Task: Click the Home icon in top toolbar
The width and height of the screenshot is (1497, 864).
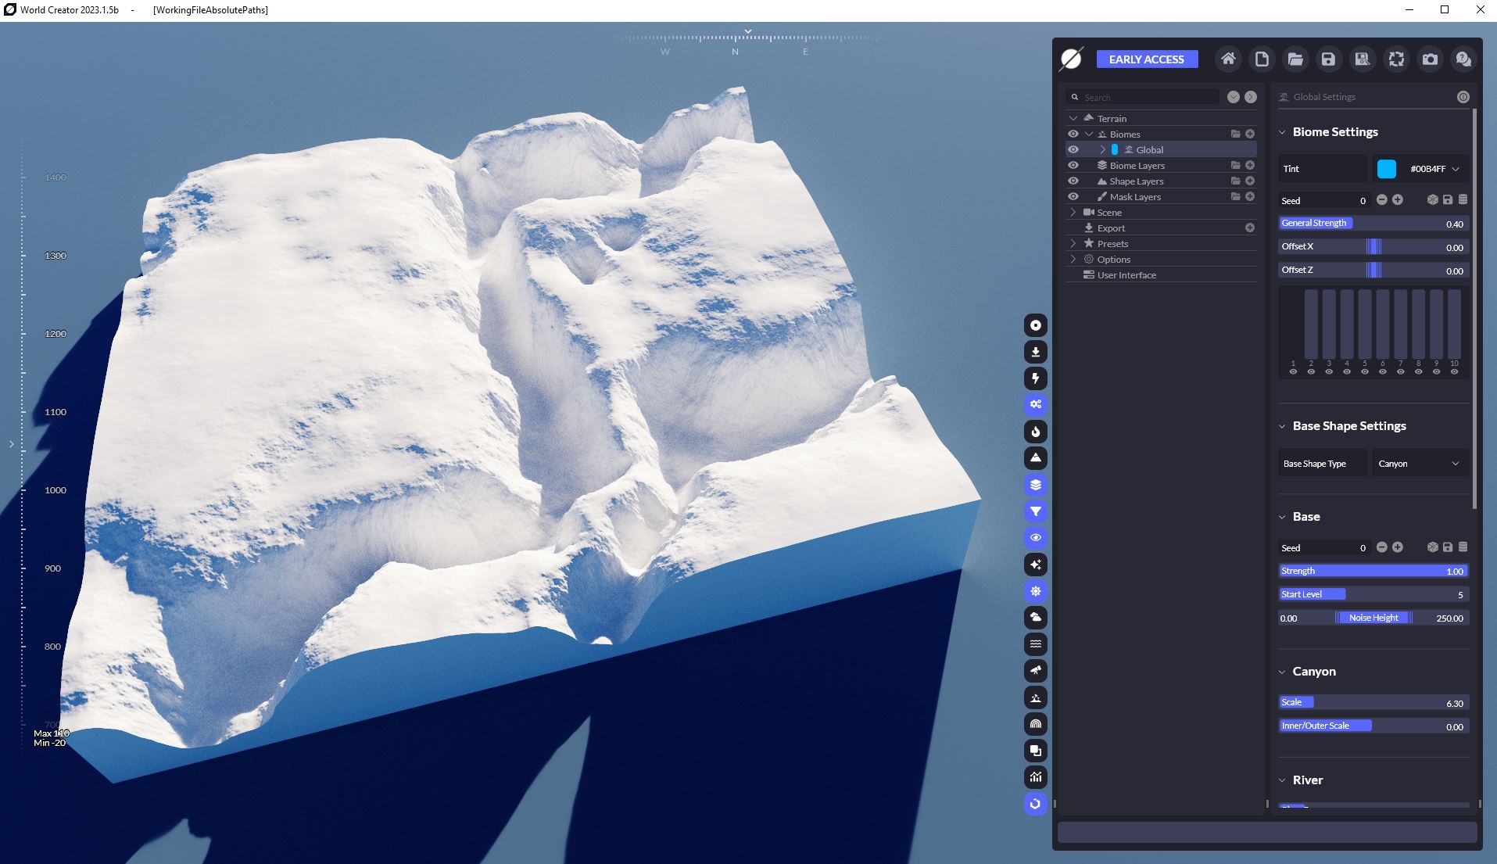Action: pyautogui.click(x=1228, y=59)
